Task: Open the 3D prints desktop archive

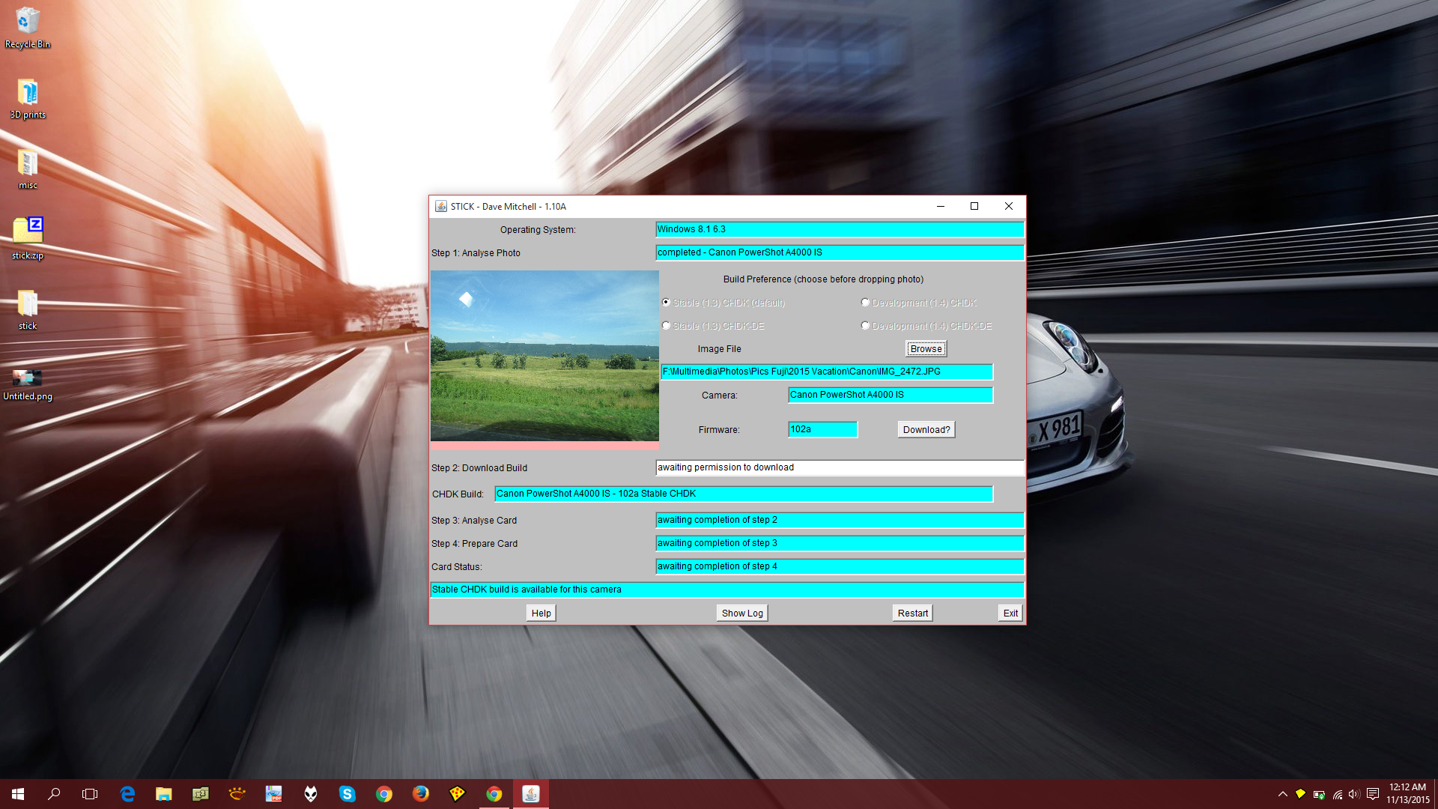Action: (x=28, y=99)
